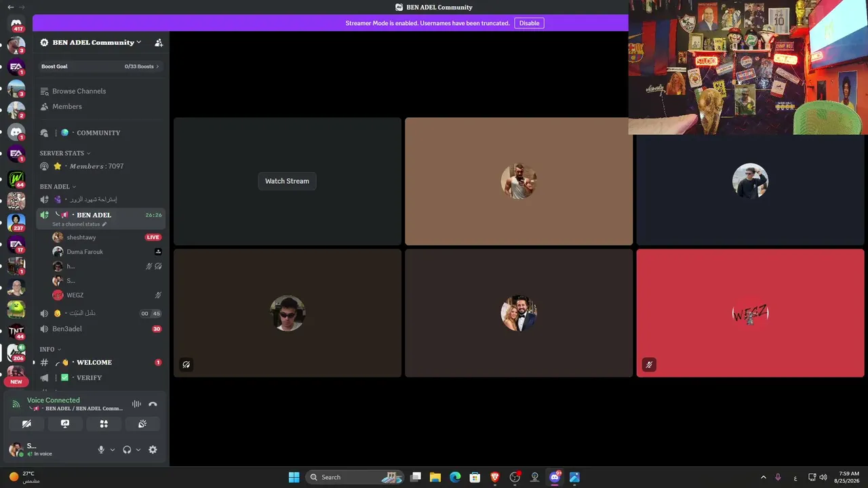Screen dimensions: 868x488
Task: Switch to Discord on the taskbar
Action: pos(555,477)
